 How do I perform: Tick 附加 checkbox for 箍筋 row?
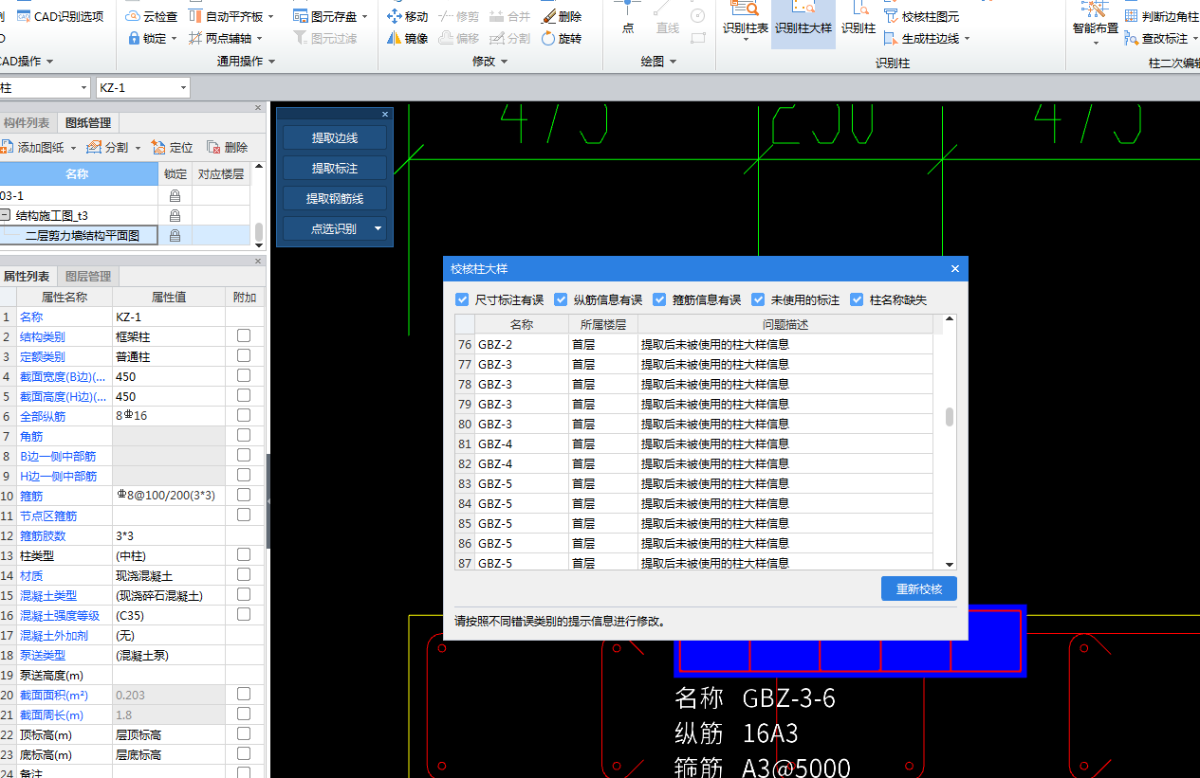[244, 495]
